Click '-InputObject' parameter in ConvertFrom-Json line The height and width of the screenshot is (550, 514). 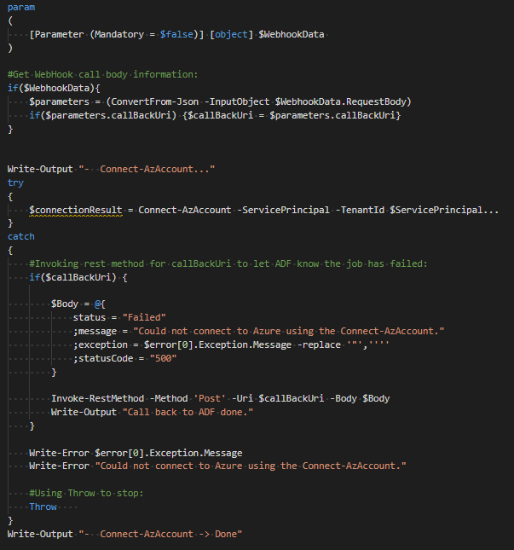(237, 101)
